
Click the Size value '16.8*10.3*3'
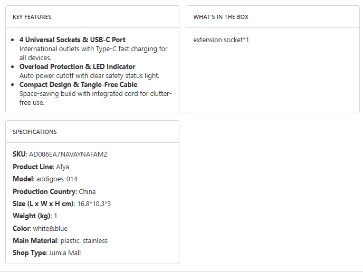point(93,203)
